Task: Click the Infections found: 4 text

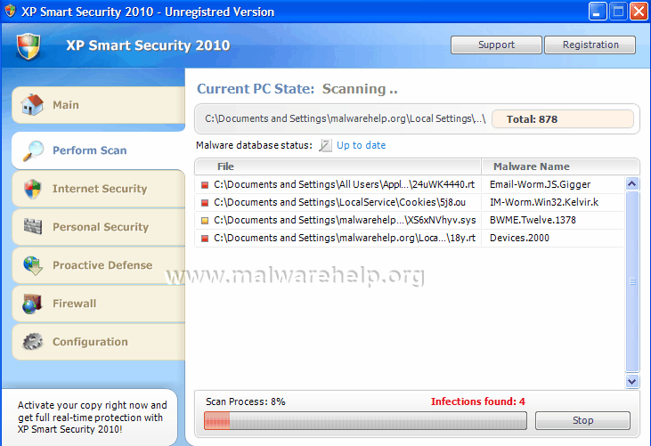Action: click(x=478, y=401)
